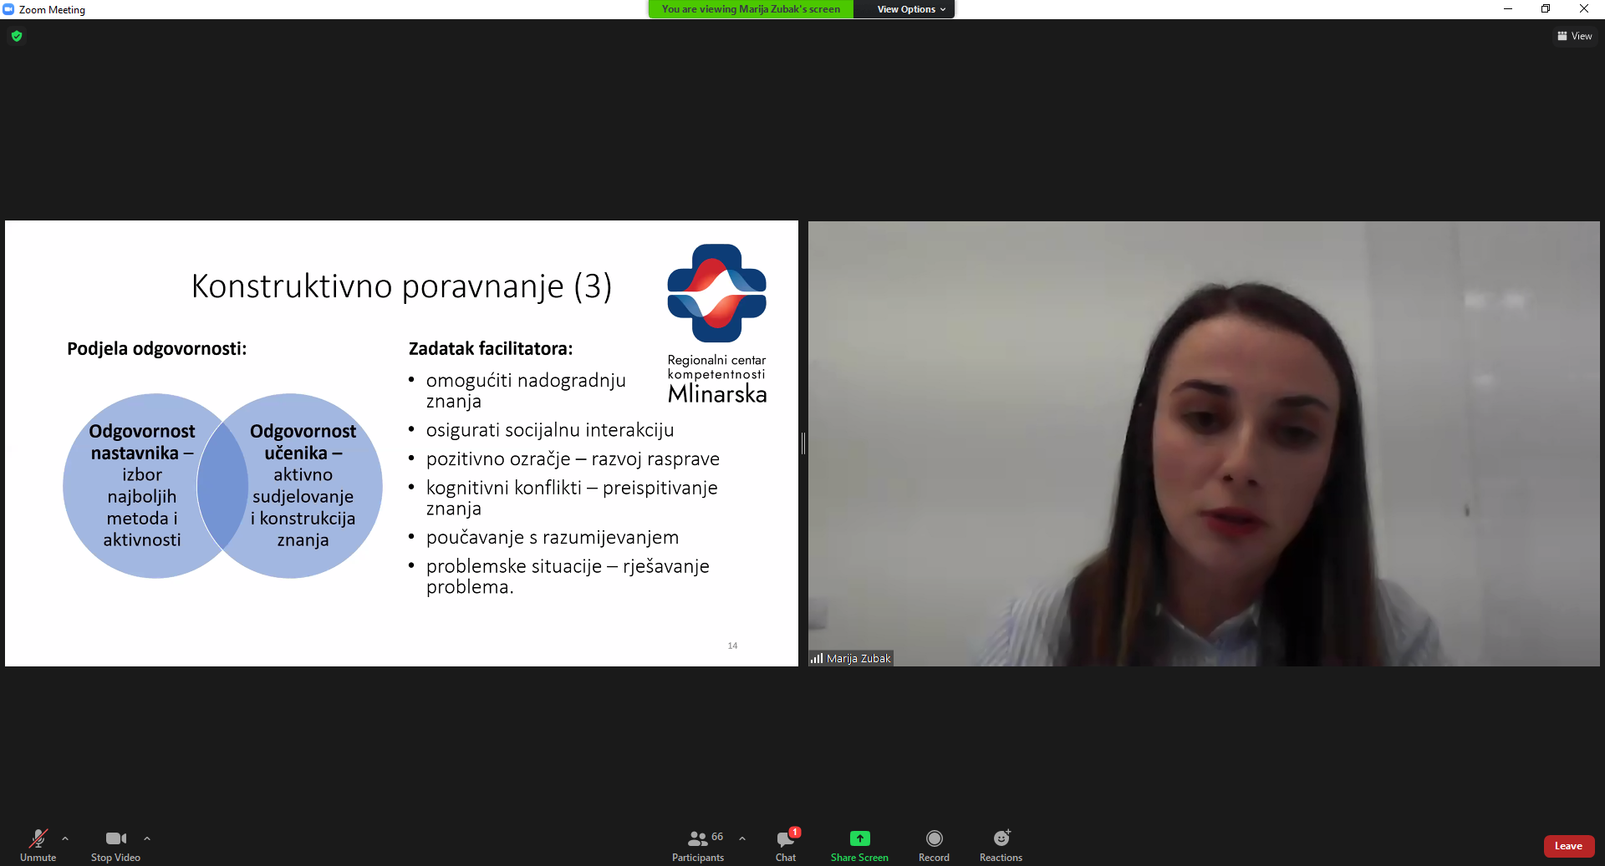Image resolution: width=1605 pixels, height=866 pixels.
Task: Open the Participants panel
Action: pyautogui.click(x=698, y=845)
